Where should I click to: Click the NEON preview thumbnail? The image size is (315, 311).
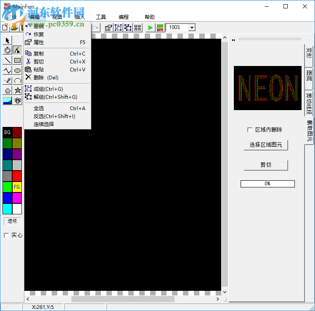pos(267,88)
